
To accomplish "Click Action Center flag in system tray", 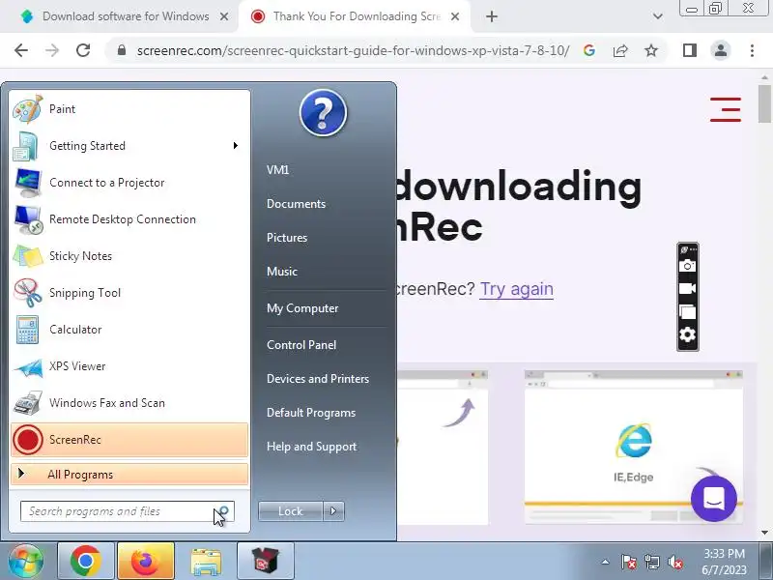I will tap(628, 562).
